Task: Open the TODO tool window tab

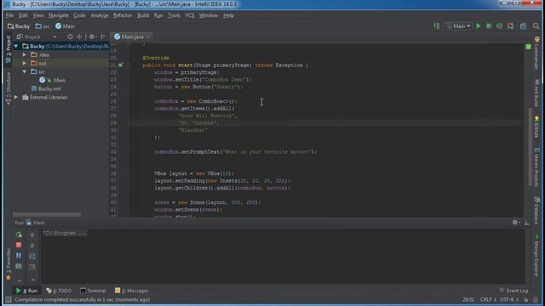Action: pyautogui.click(x=59, y=291)
